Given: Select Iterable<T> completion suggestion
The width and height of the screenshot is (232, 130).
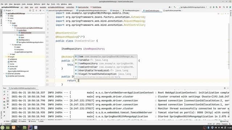Looking at the screenshot, I should pyautogui.click(x=105, y=60).
